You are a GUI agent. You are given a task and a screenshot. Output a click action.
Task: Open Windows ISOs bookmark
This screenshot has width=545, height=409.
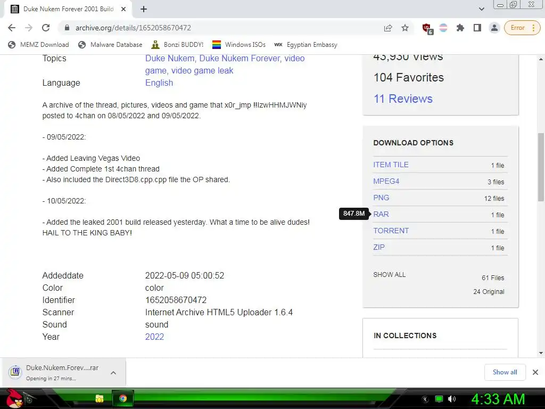pos(239,45)
